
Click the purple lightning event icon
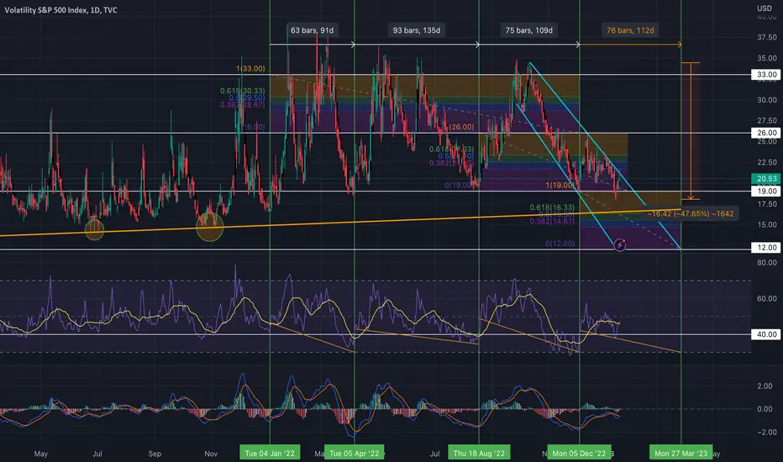tap(620, 245)
